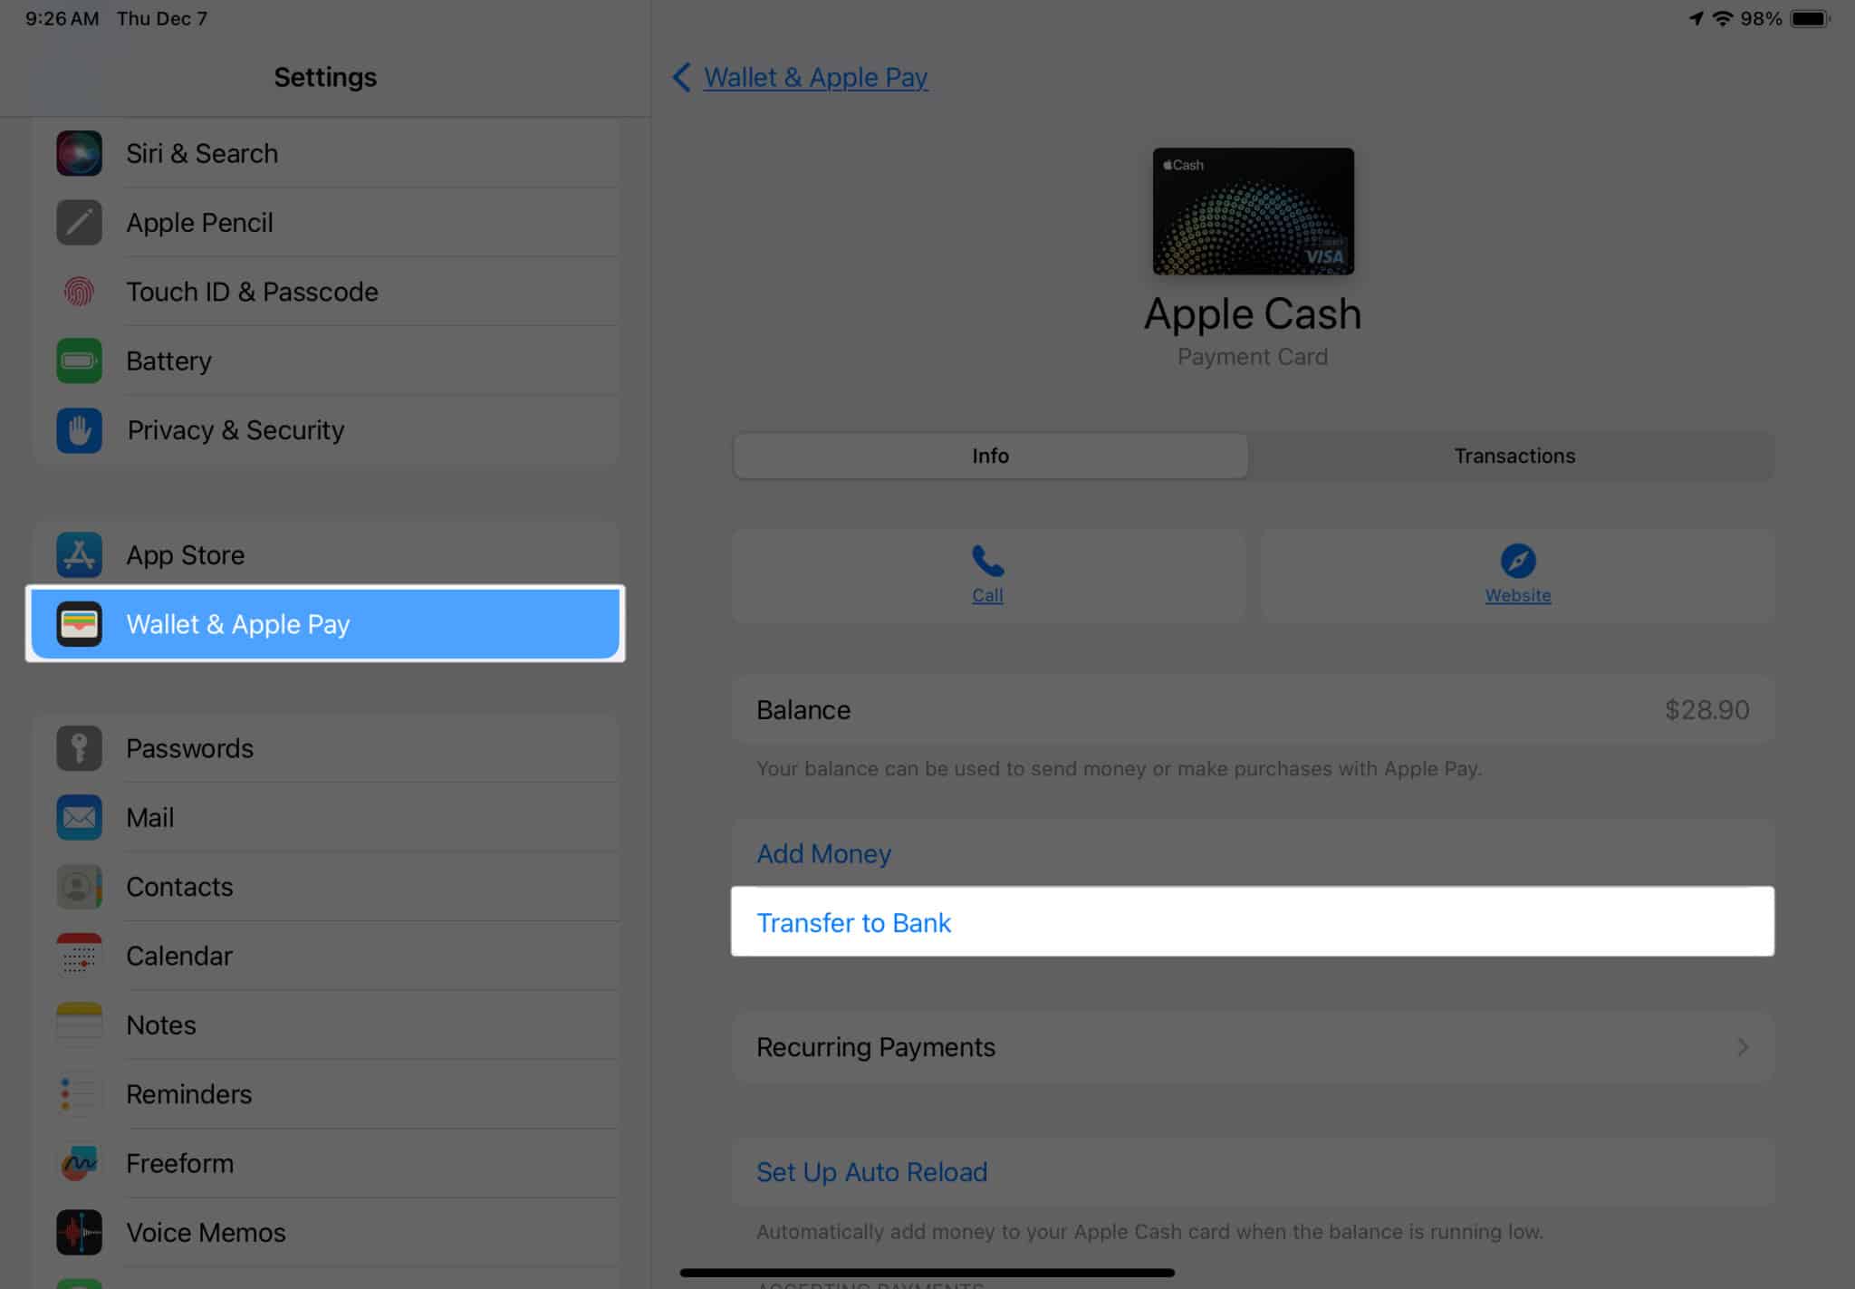Tap the back chevron icon

point(682,77)
